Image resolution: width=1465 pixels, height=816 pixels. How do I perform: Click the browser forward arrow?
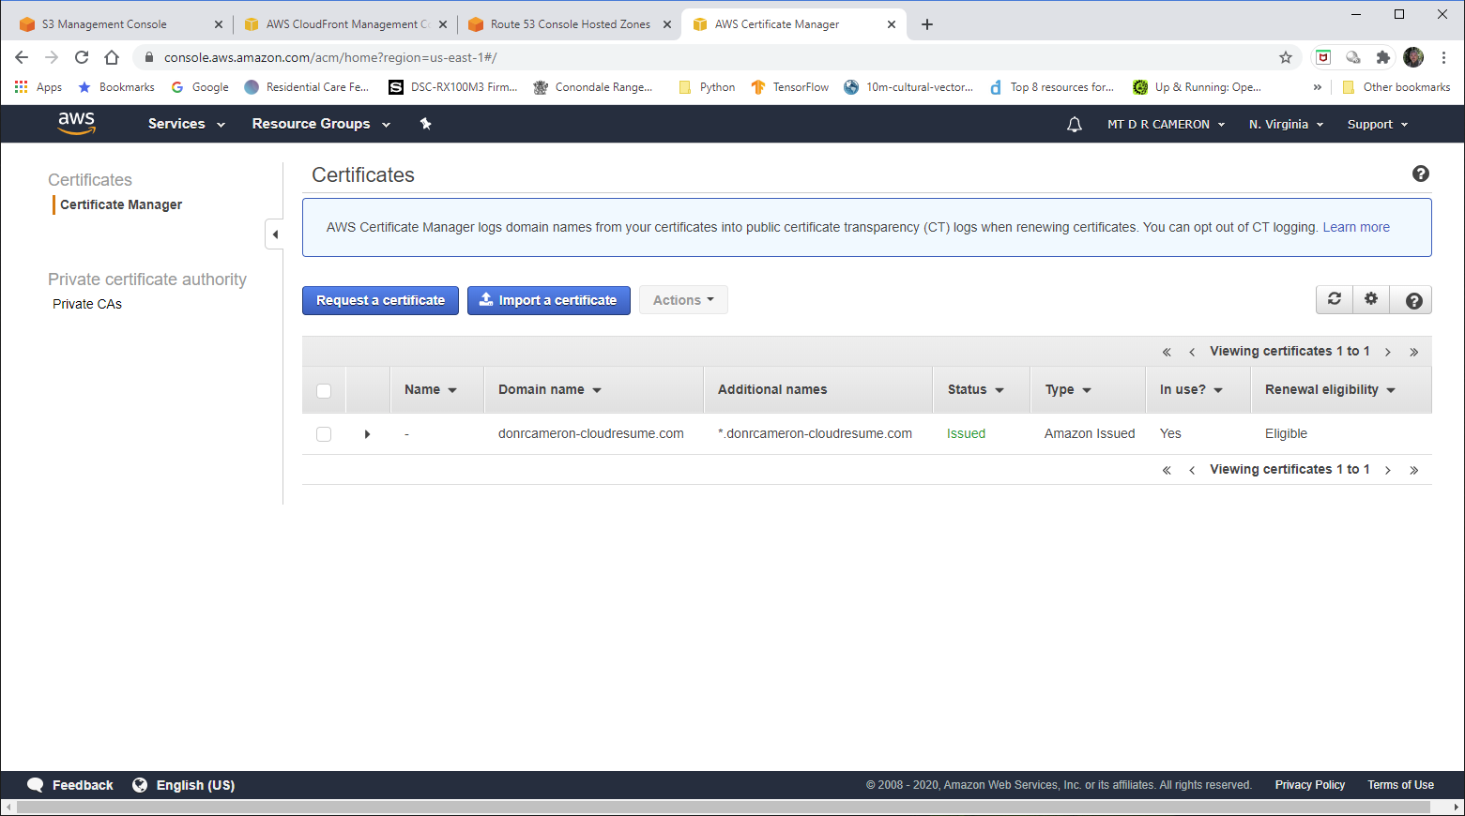(x=52, y=57)
